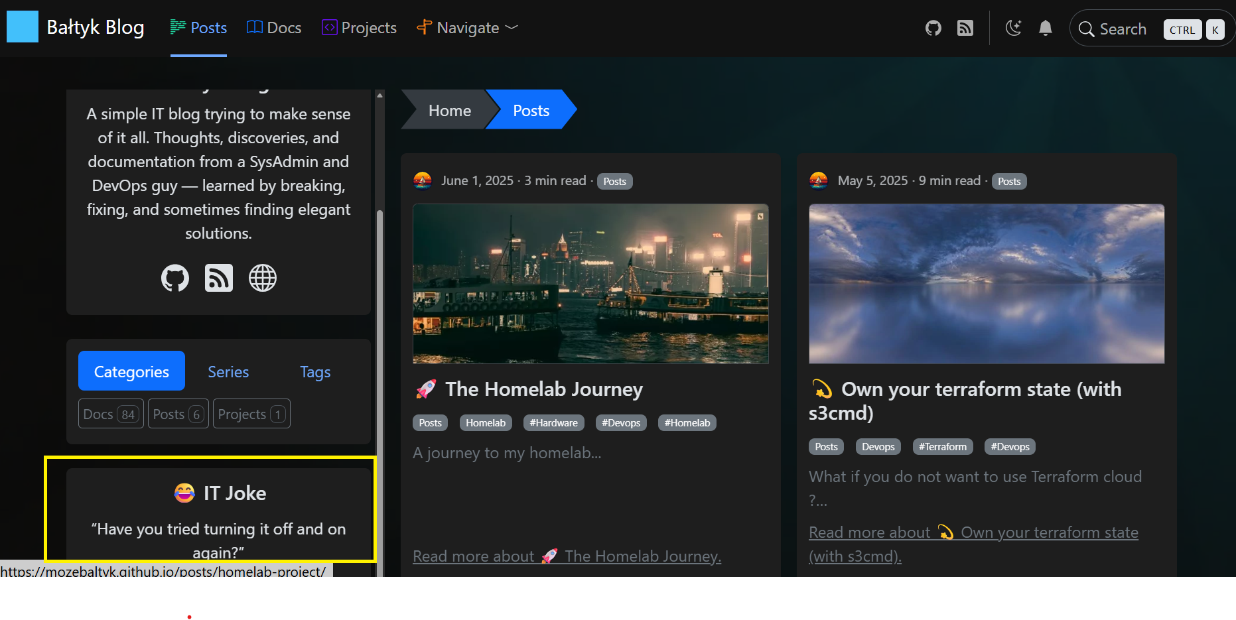Switch to the Series tab
This screenshot has height=620, width=1236.
[x=228, y=371]
